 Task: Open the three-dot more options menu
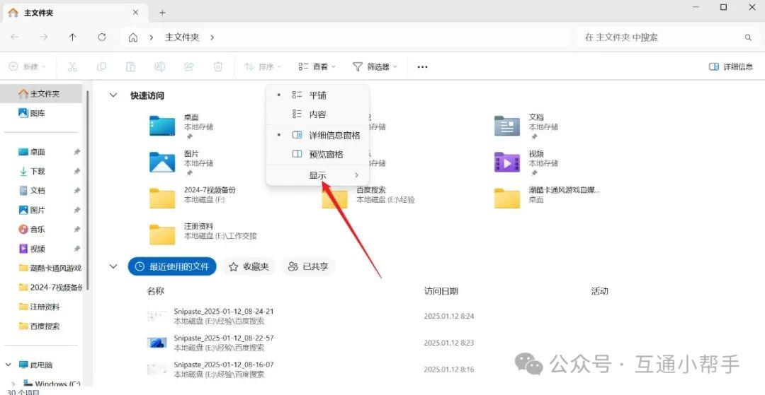[422, 67]
